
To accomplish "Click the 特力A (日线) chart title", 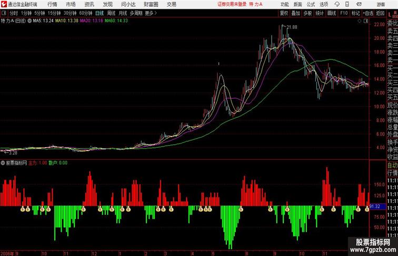I will tap(13, 21).
